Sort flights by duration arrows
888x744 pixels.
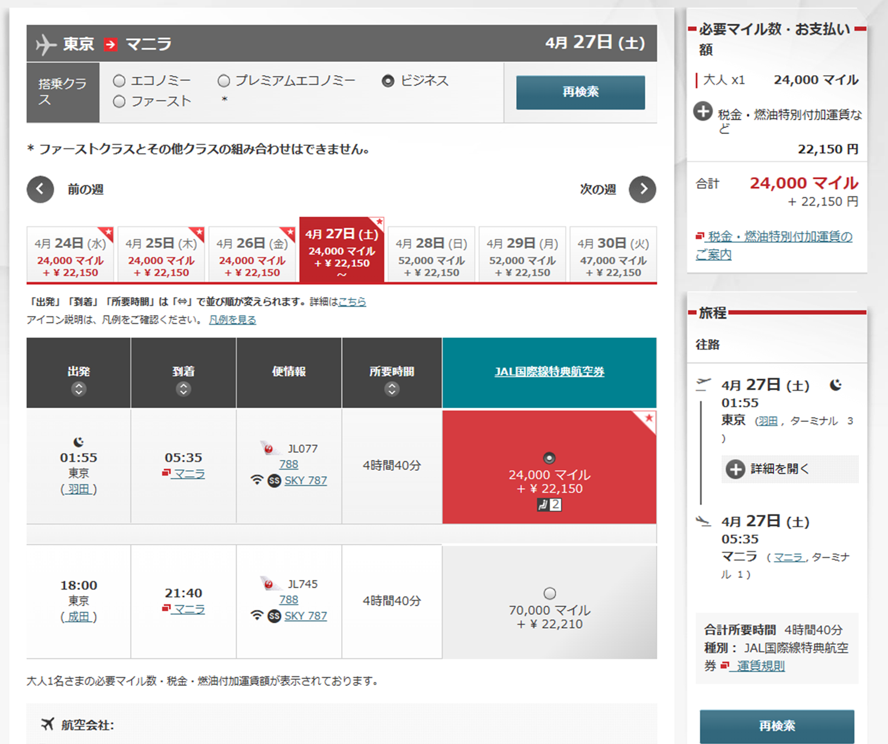tap(392, 389)
